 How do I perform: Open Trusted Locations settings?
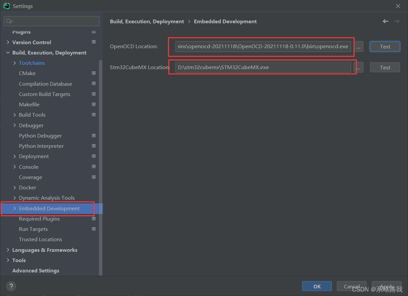pyautogui.click(x=41, y=239)
